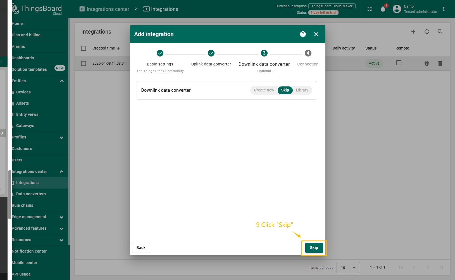
Task: Click the add integration plus icon
Action: click(413, 32)
